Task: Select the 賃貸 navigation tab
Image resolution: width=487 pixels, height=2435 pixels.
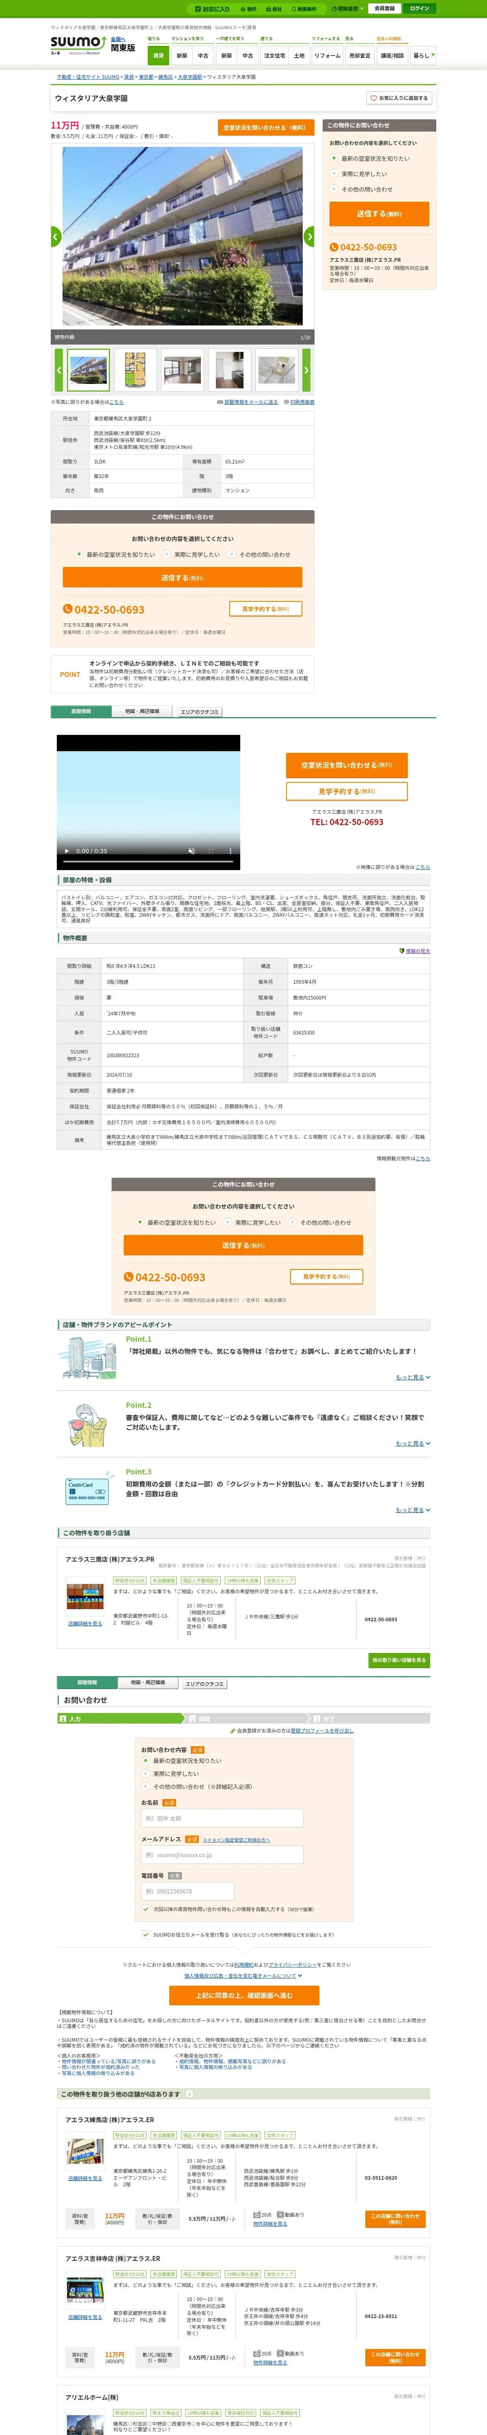Action: pyautogui.click(x=158, y=56)
